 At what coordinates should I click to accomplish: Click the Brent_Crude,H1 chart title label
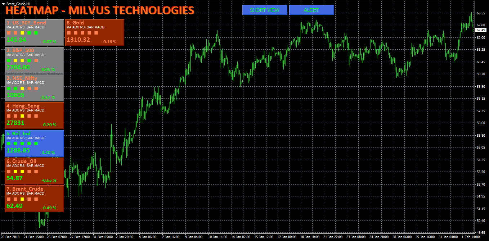tap(18, 3)
